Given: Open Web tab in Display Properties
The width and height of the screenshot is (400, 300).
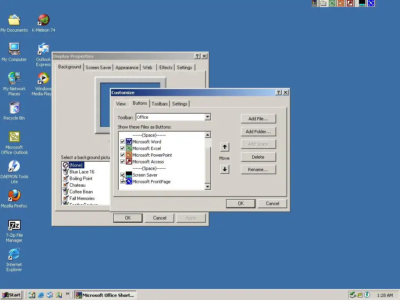Looking at the screenshot, I should tap(147, 68).
